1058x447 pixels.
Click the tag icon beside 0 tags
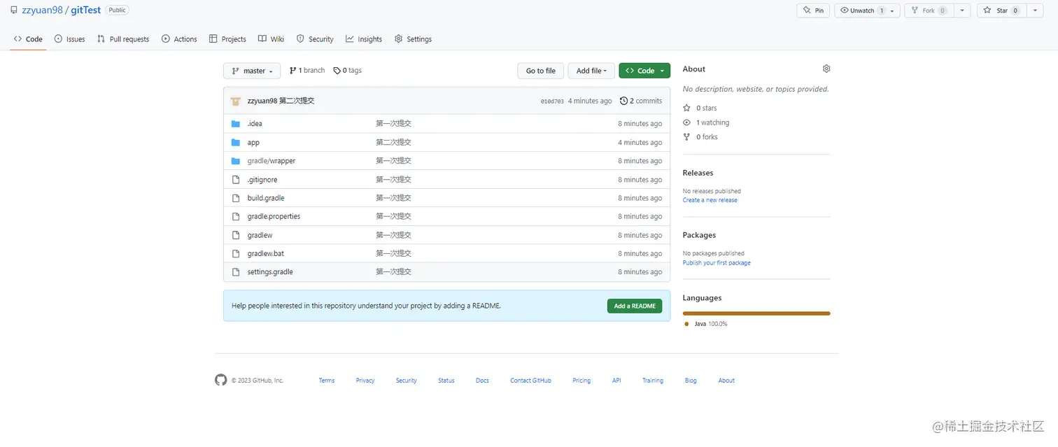(337, 71)
